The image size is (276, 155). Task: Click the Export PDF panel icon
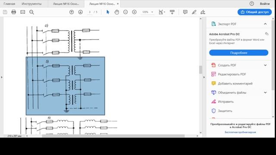pos(213,24)
